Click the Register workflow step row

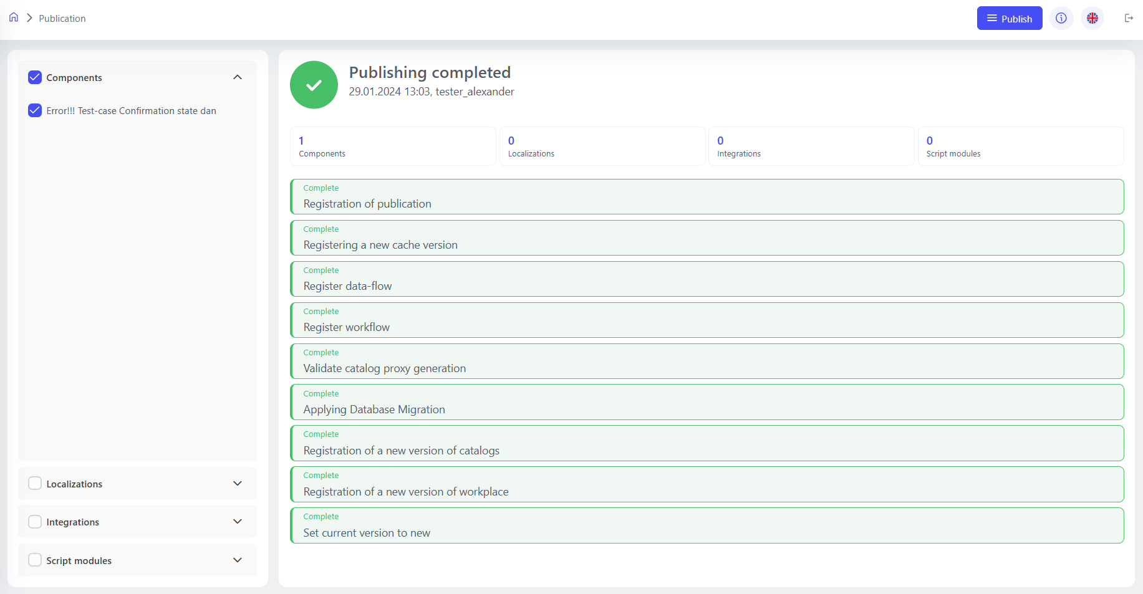click(x=707, y=320)
